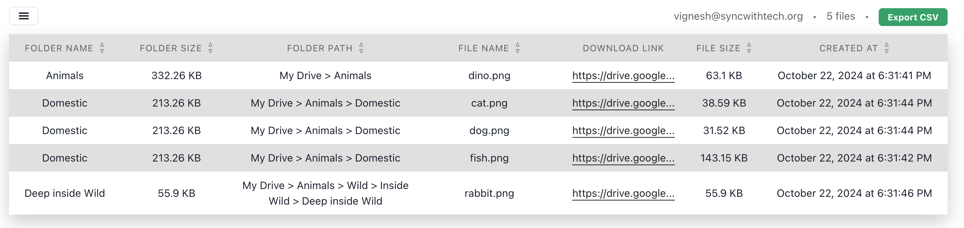
Task: Select the FOLDER PATH column header
Action: coord(319,48)
